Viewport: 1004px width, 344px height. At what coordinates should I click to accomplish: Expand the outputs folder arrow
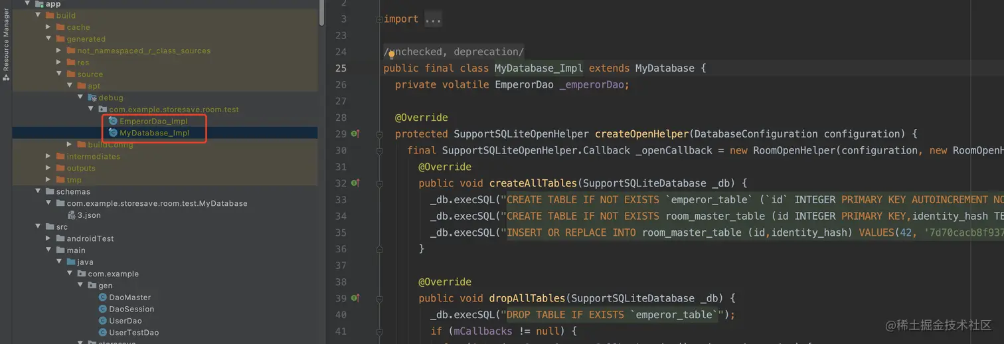(x=48, y=168)
